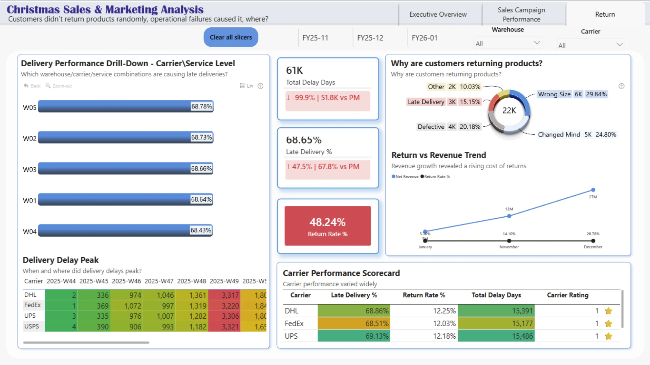650x365 pixels.
Task: Click the W05 bar showing 68.78%
Action: 126,106
